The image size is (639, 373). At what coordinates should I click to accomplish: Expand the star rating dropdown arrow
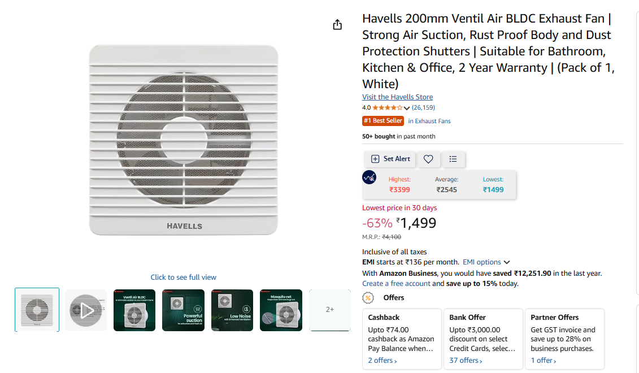tap(407, 108)
